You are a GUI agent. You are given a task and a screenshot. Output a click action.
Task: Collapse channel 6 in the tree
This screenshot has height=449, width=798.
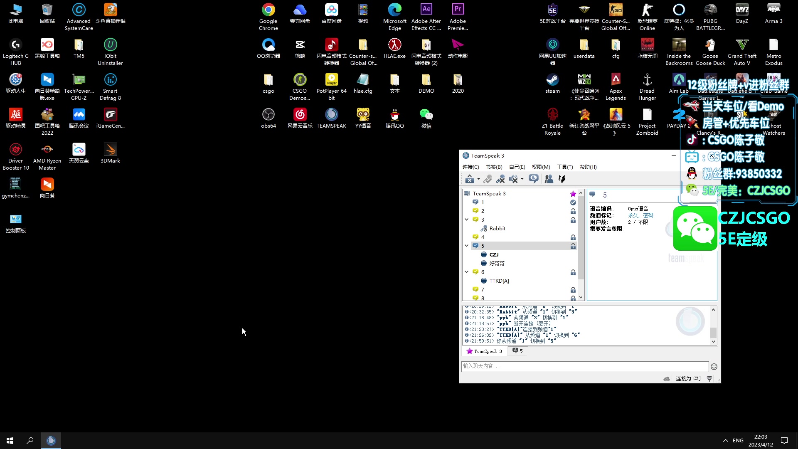coord(467,272)
